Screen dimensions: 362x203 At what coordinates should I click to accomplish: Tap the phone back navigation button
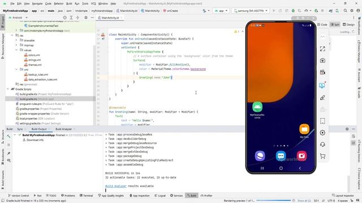[300, 168]
